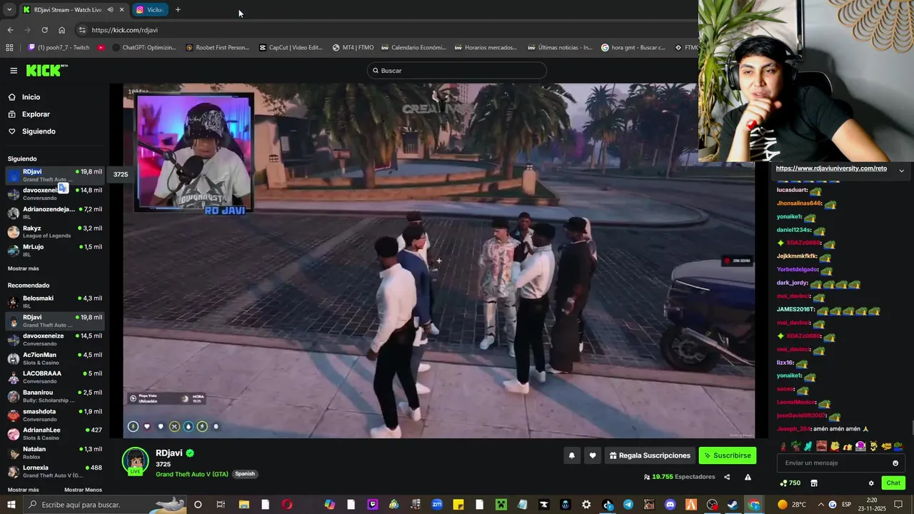Open a new browser tab
914x514 pixels.
(178, 10)
